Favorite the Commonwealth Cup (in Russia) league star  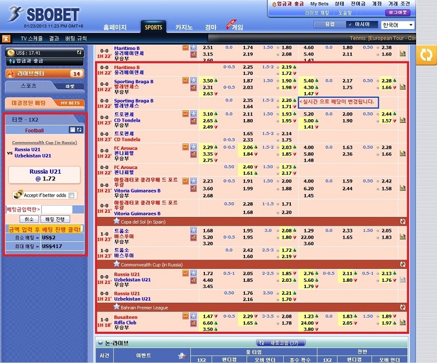(117, 264)
